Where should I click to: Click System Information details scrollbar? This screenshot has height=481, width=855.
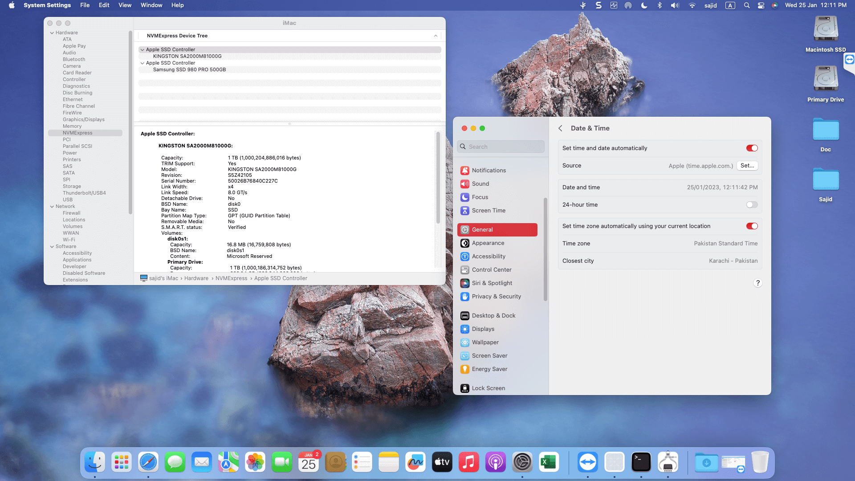438,177
